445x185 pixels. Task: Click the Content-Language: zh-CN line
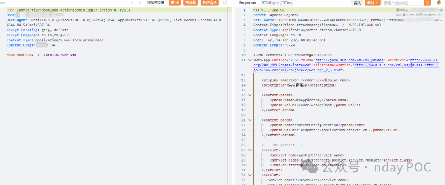tap(277, 35)
